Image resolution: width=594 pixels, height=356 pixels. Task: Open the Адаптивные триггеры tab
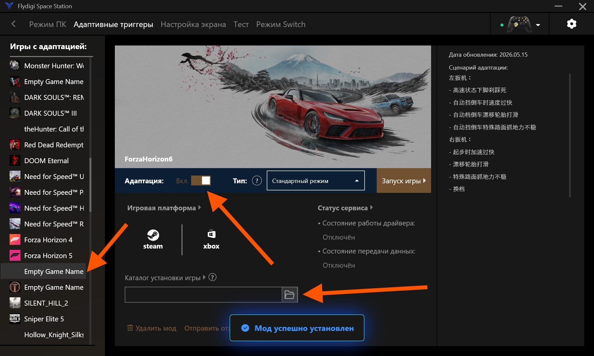click(113, 24)
